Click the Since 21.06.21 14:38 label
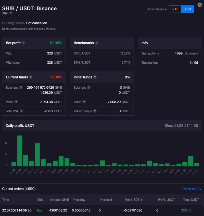Image resolution: width=204 pixels, height=216 pixels. [x=181, y=126]
